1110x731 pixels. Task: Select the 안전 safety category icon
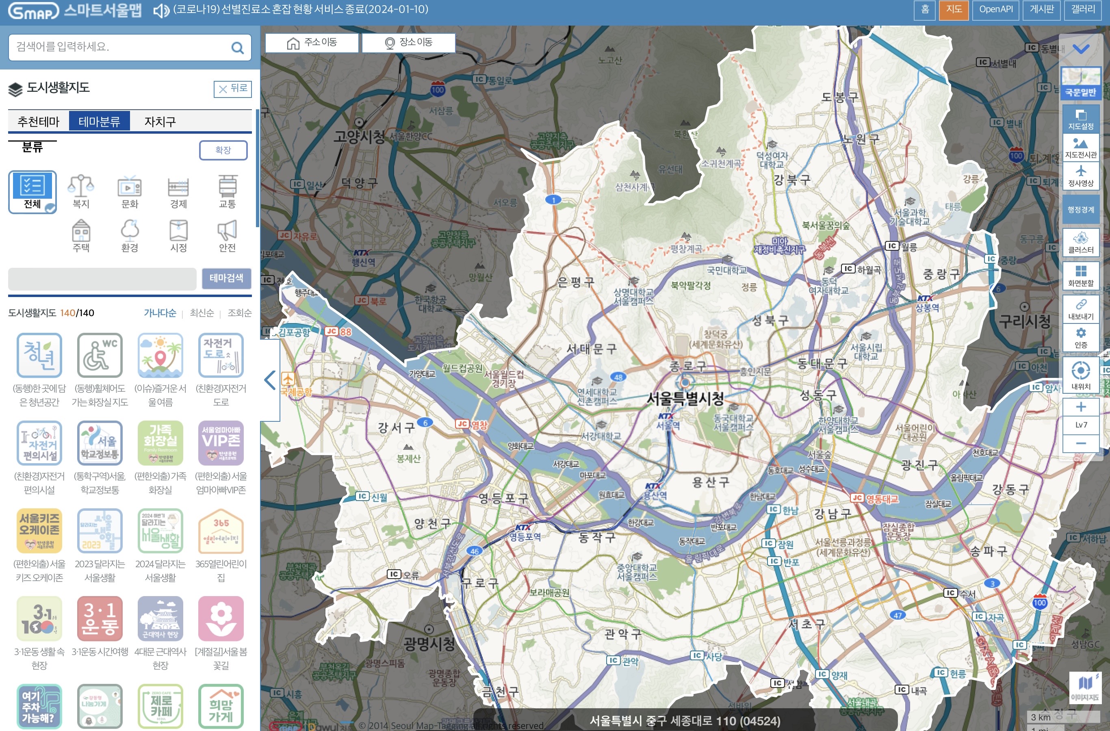click(227, 235)
